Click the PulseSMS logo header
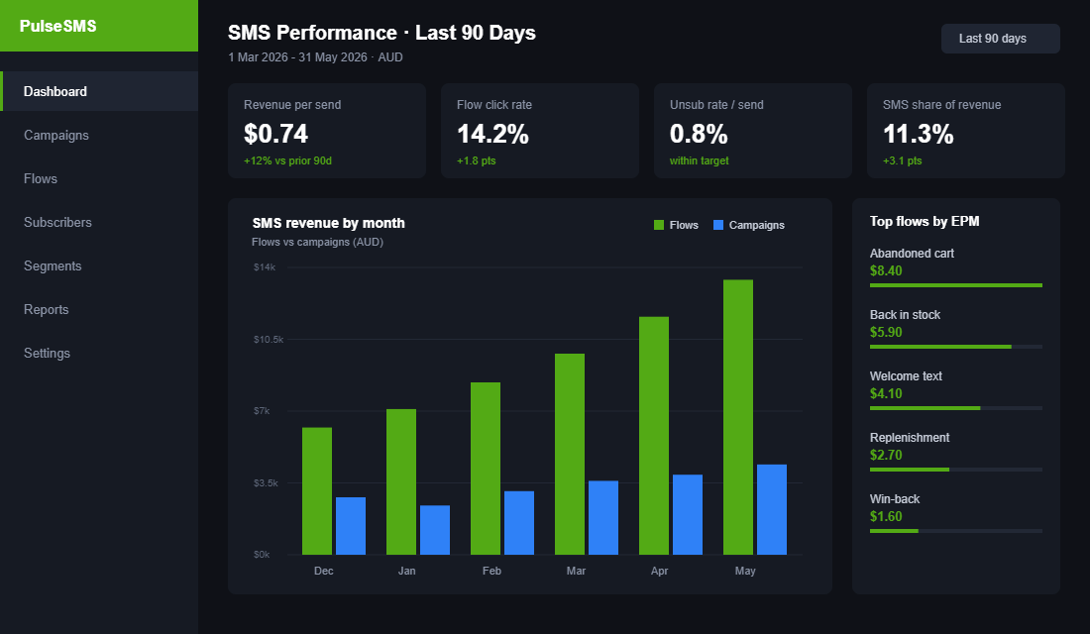 [x=99, y=26]
